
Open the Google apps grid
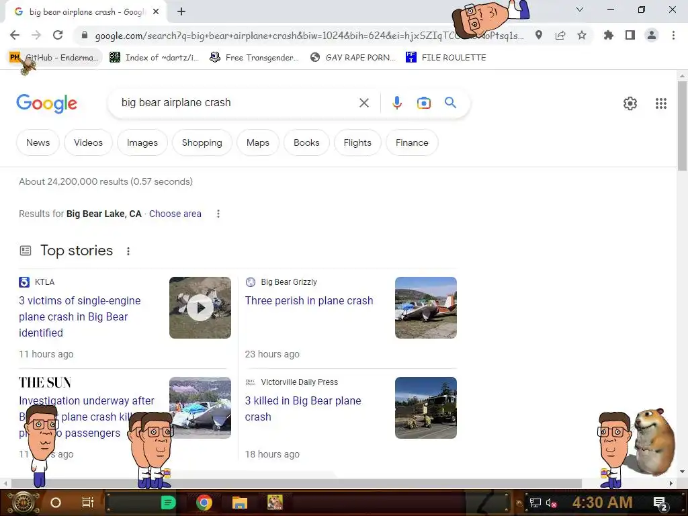(x=661, y=103)
